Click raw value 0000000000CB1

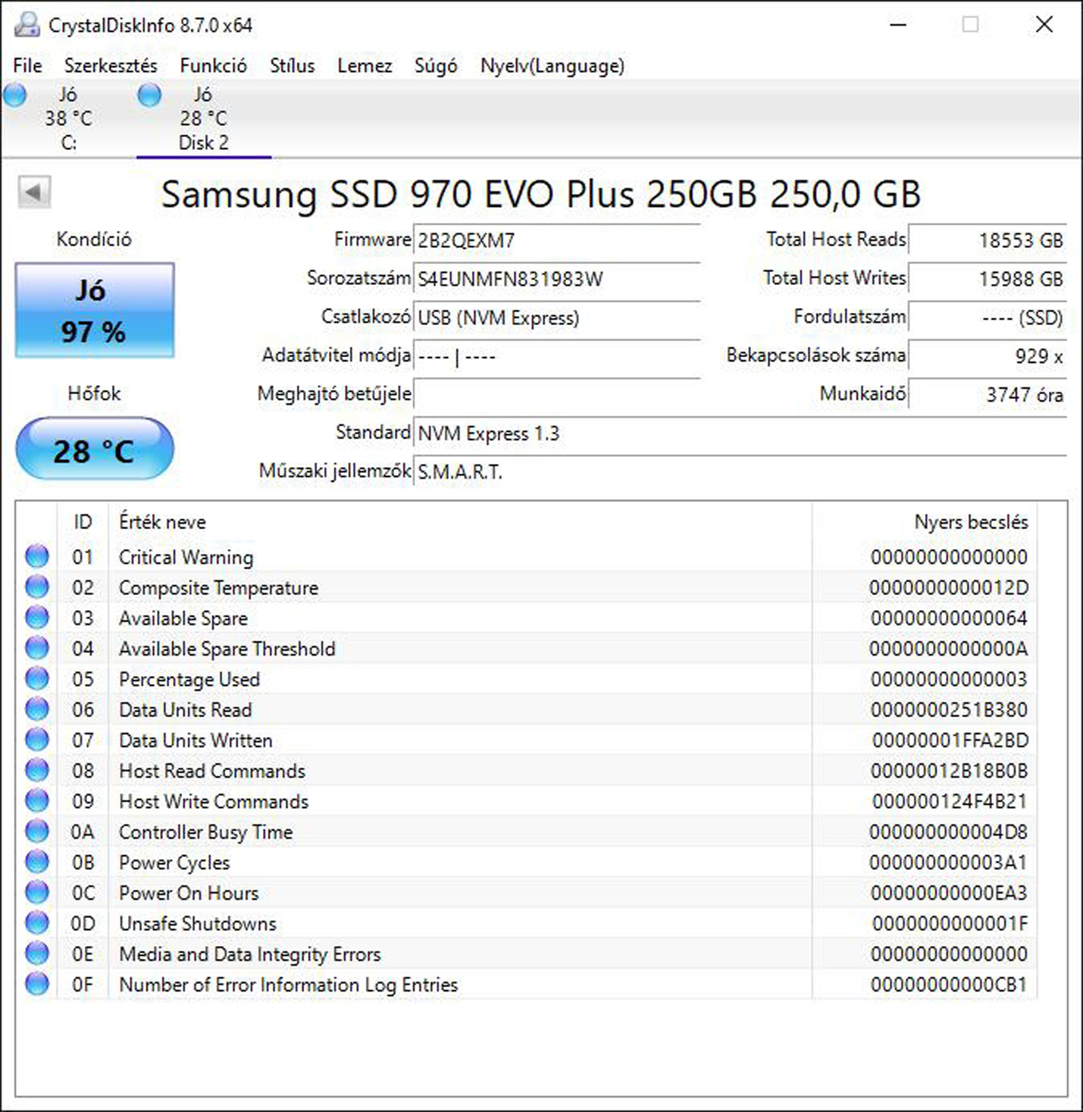click(x=949, y=985)
